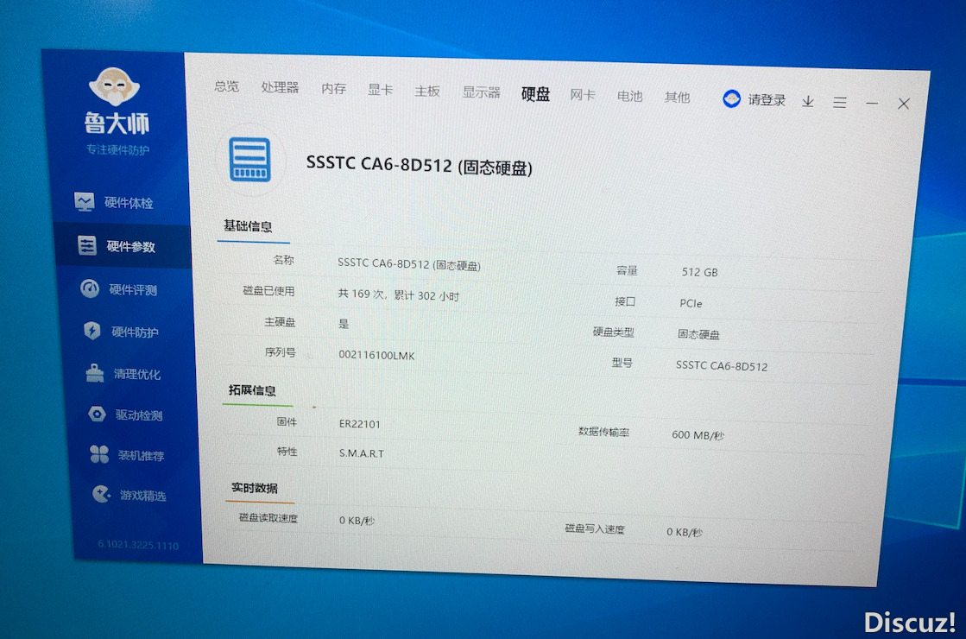Select 驱动检测 in the sidebar
The height and width of the screenshot is (639, 966).
pos(139,415)
